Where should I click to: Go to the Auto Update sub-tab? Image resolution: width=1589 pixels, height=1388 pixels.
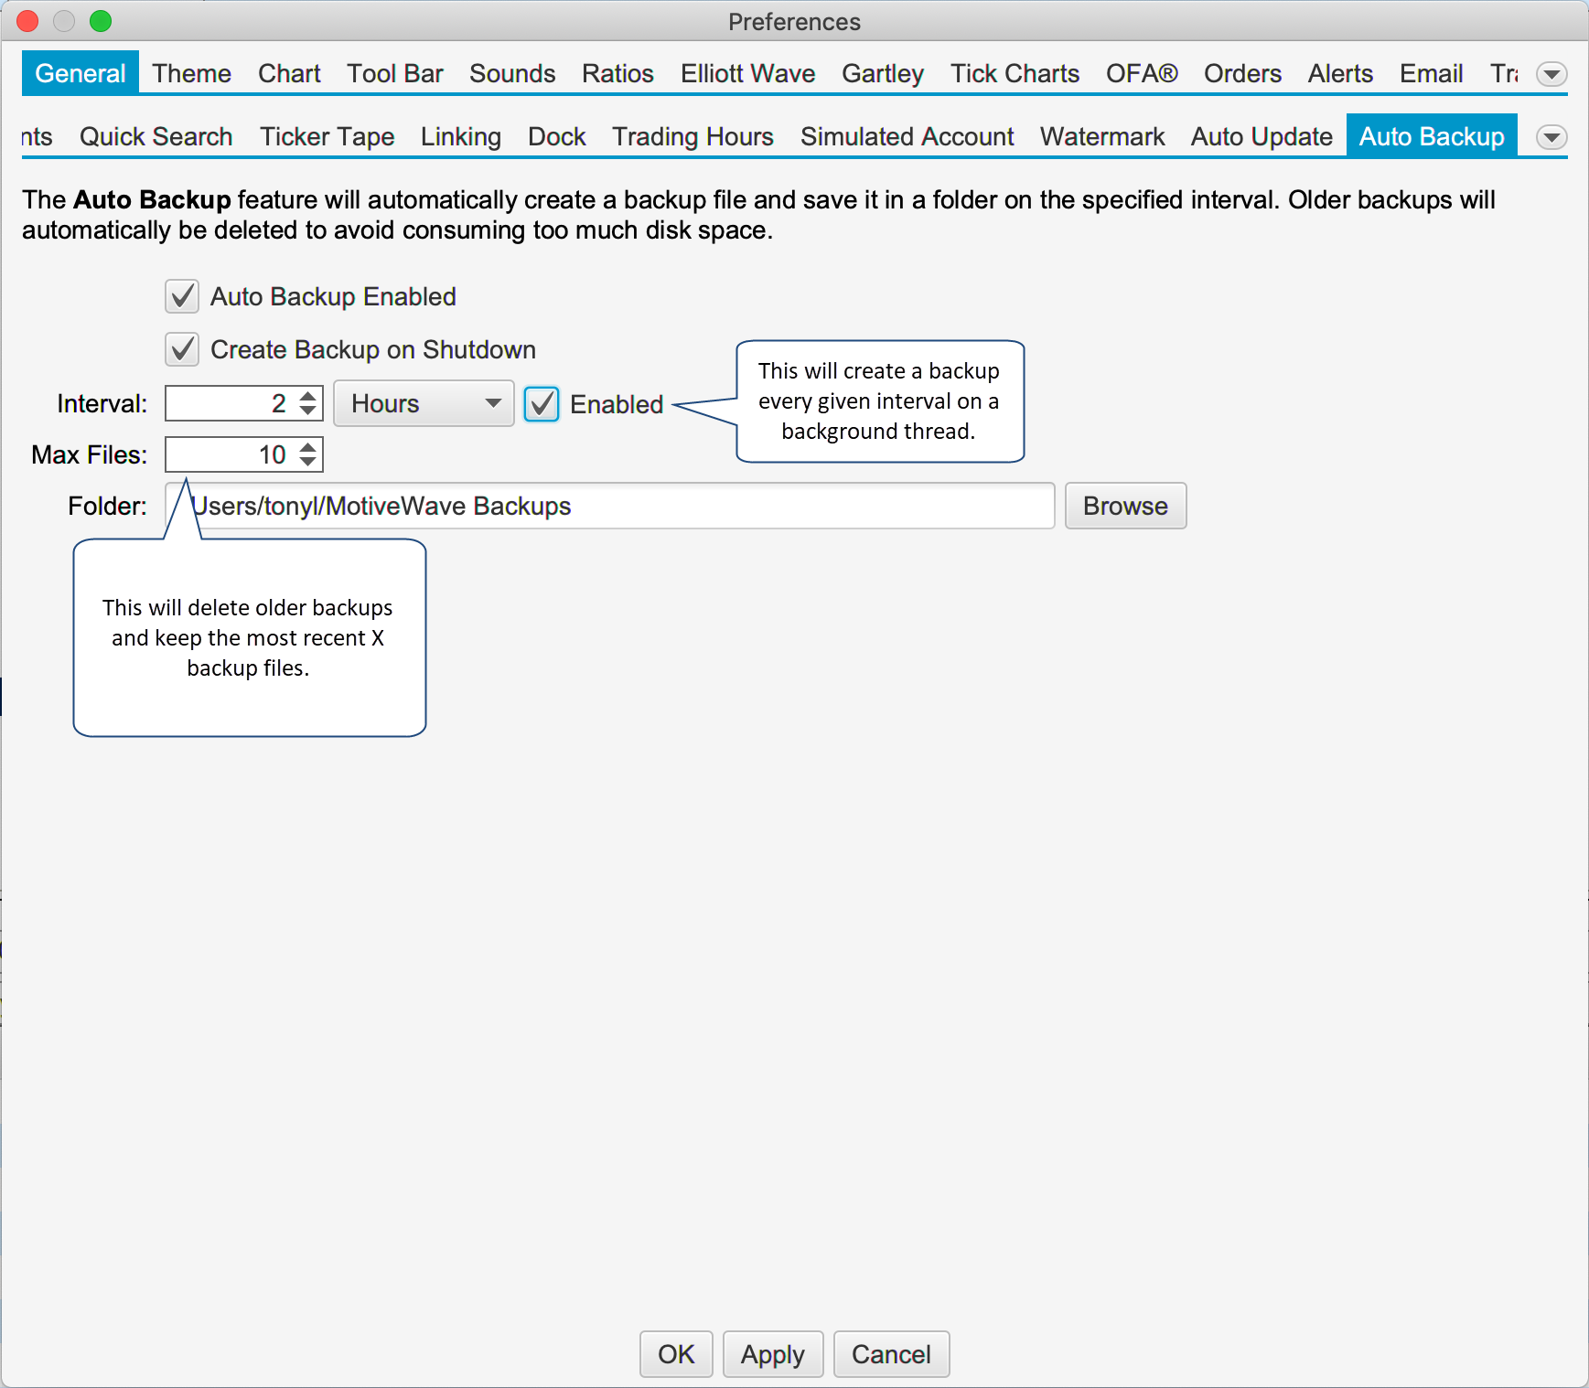tap(1261, 136)
